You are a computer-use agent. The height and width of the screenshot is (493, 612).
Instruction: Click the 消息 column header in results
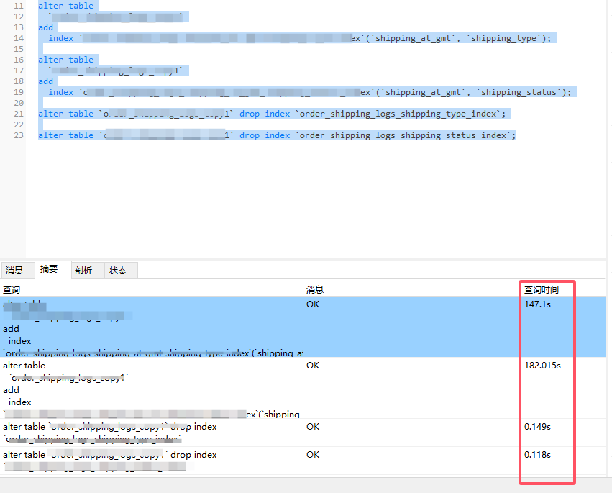click(315, 289)
